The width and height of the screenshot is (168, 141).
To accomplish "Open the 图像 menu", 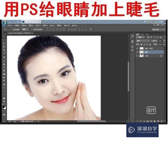I will tap(24, 25).
